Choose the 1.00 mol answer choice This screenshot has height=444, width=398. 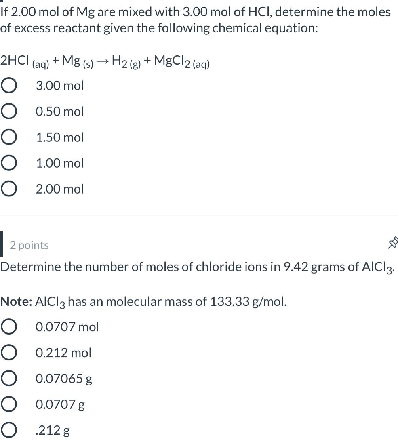[x=10, y=163]
